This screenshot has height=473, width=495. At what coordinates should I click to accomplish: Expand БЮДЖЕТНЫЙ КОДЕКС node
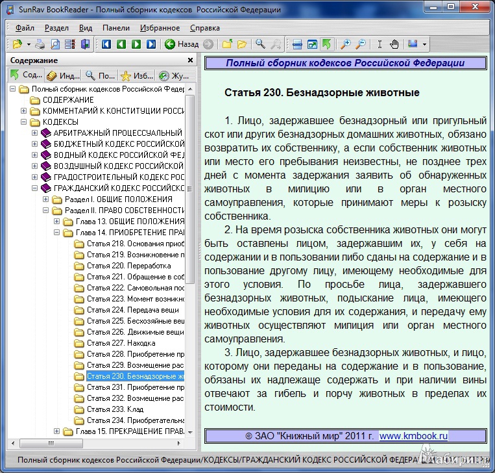(x=35, y=144)
